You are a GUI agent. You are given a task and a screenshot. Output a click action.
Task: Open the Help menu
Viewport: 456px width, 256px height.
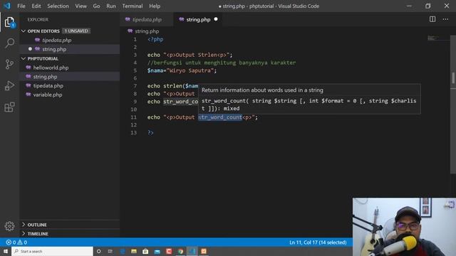[x=155, y=6]
